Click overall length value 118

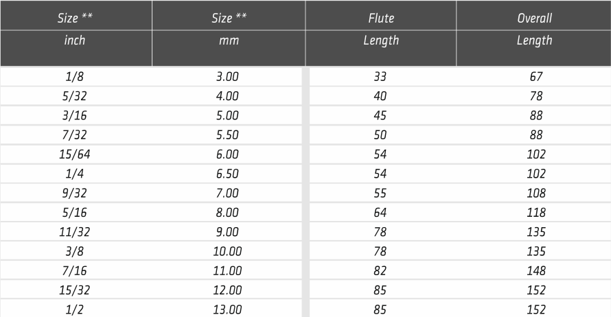click(536, 213)
